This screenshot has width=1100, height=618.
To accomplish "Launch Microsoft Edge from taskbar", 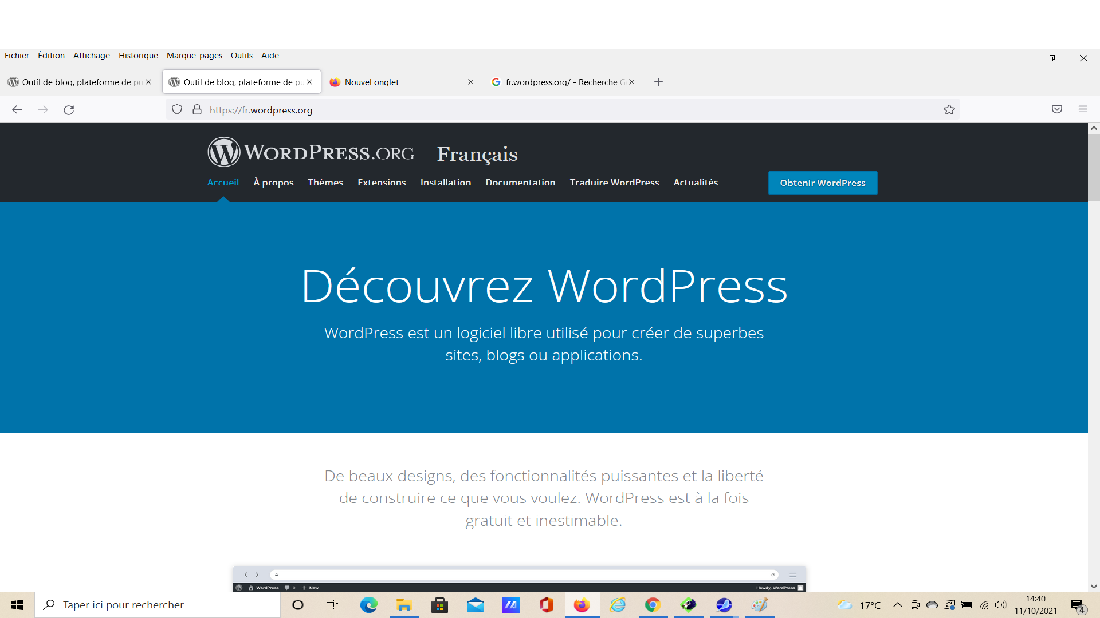I will coord(368,605).
